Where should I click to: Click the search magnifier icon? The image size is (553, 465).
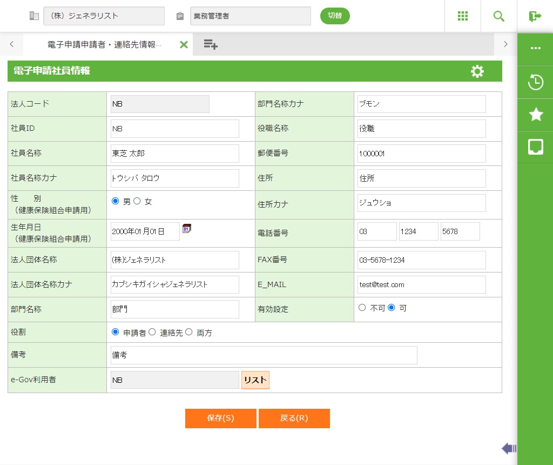(x=499, y=16)
